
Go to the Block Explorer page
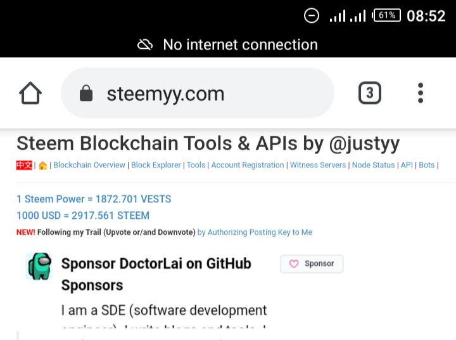click(x=156, y=165)
